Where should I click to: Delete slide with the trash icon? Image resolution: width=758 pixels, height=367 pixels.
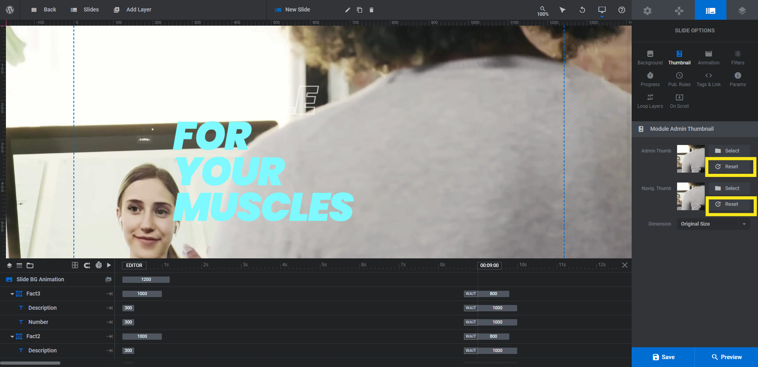tap(371, 10)
